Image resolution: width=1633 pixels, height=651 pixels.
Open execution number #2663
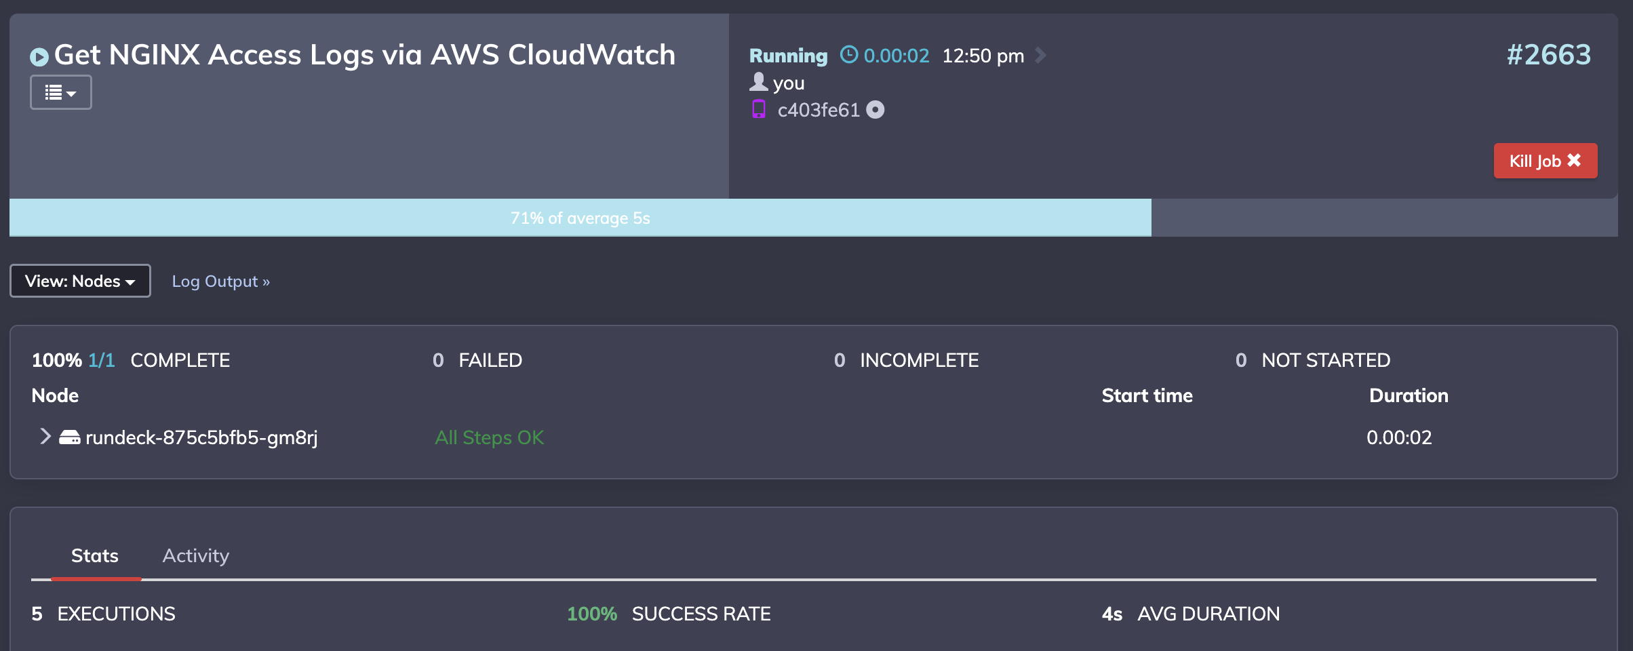pos(1549,55)
